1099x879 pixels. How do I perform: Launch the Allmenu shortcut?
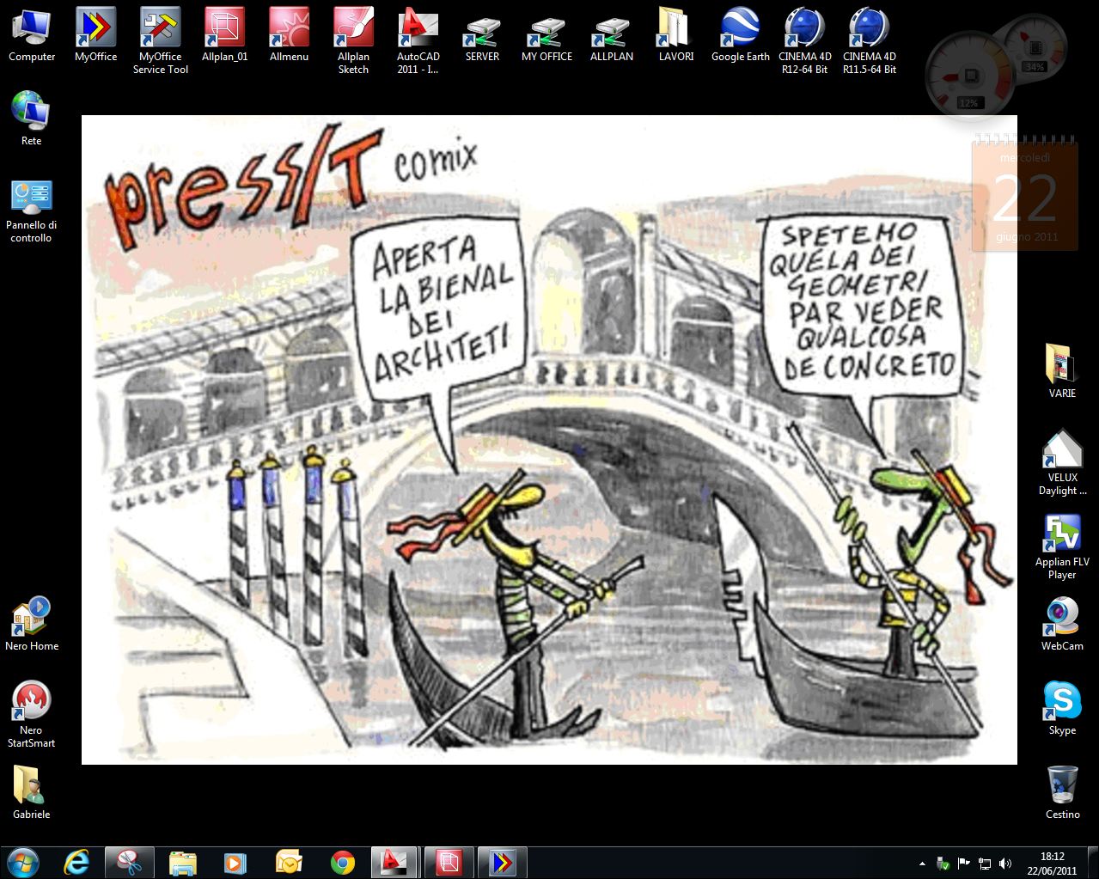289,35
